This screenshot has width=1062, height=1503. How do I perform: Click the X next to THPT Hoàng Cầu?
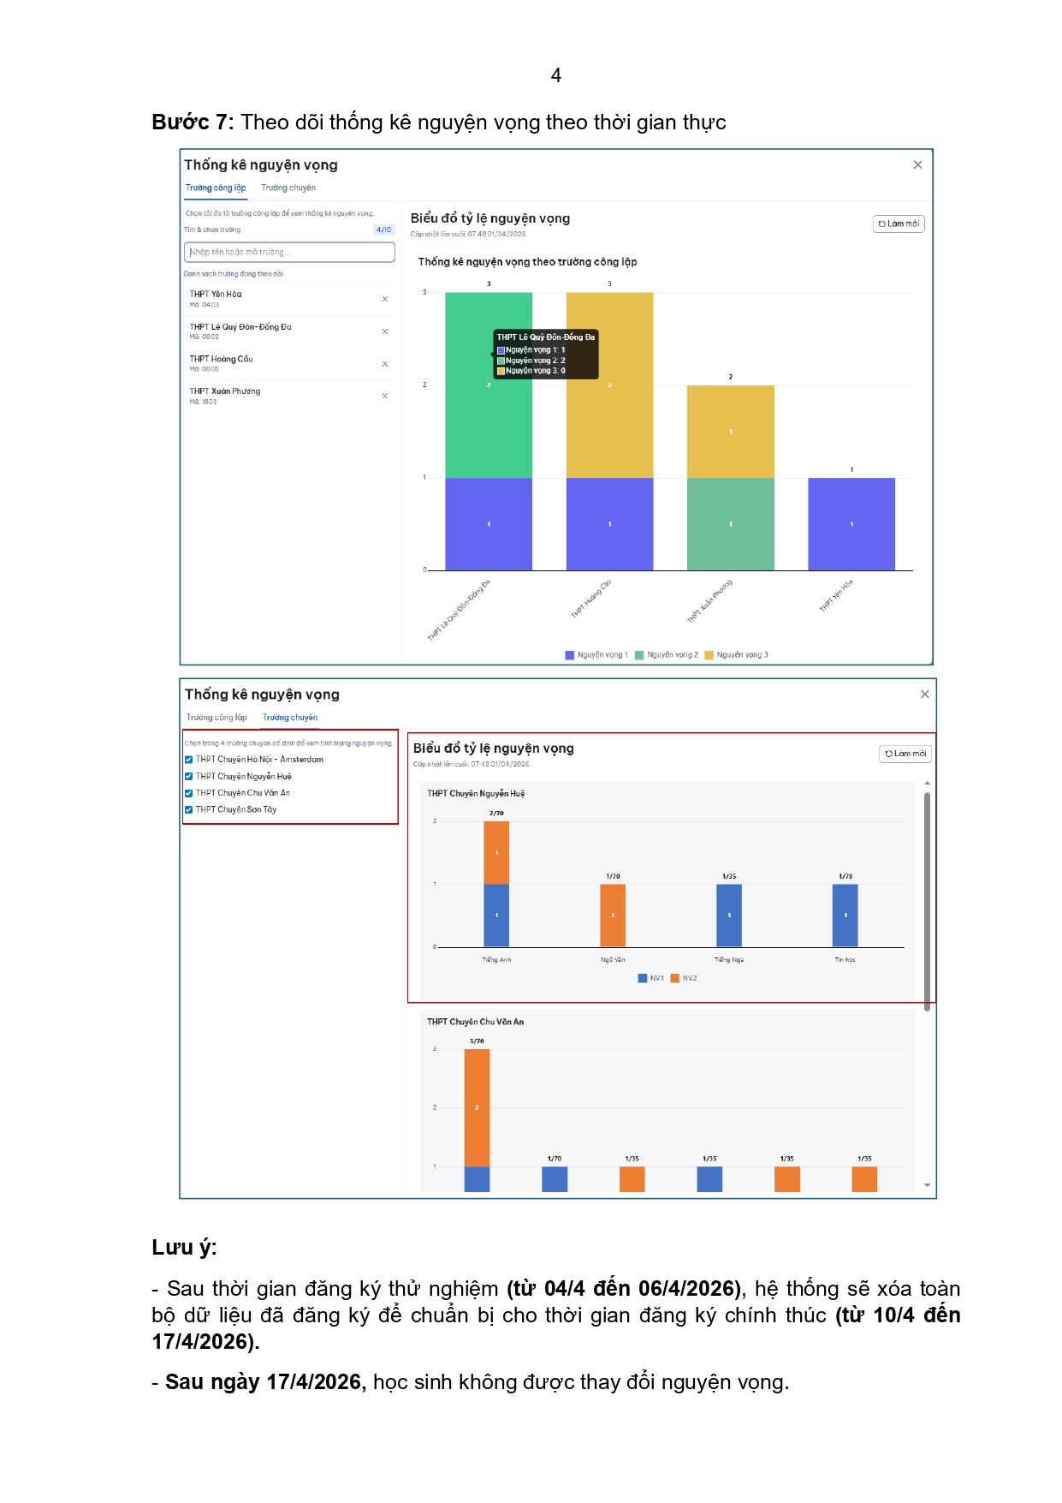[385, 364]
